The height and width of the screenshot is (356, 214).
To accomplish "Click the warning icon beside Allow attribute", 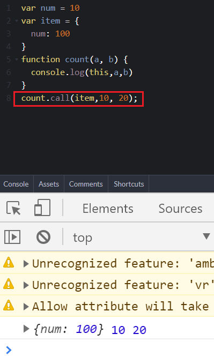I will click(9, 306).
